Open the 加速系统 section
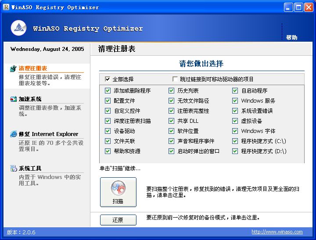This screenshot has height=240, width=316. (30, 99)
